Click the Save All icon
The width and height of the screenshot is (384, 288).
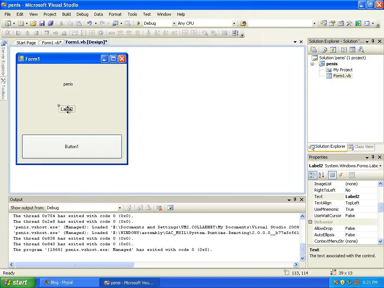51,23
